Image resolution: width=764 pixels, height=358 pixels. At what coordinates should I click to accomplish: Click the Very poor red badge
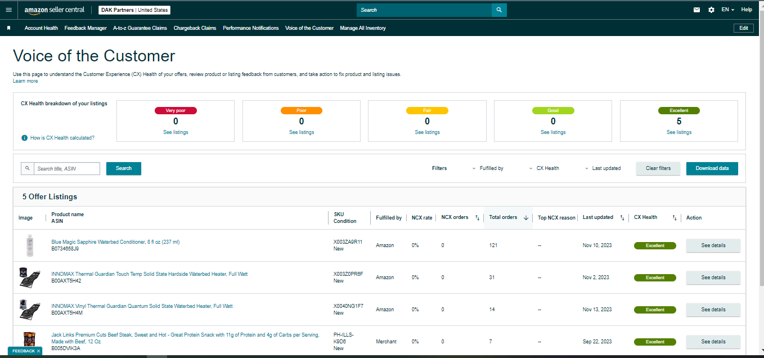(x=176, y=111)
